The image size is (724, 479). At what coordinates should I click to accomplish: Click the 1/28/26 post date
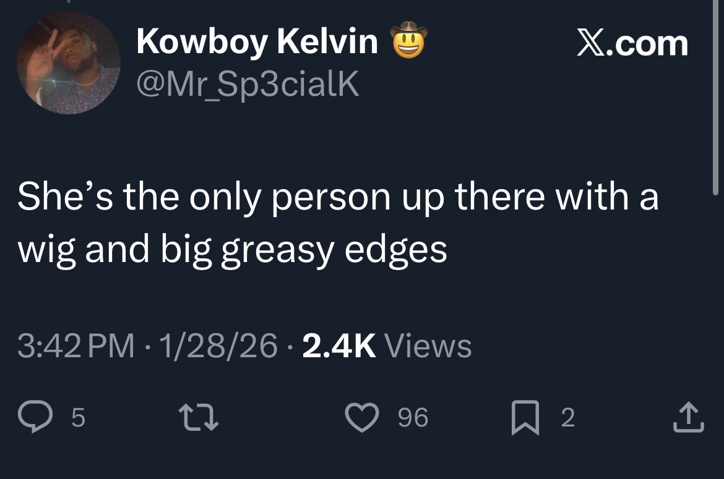click(x=218, y=345)
